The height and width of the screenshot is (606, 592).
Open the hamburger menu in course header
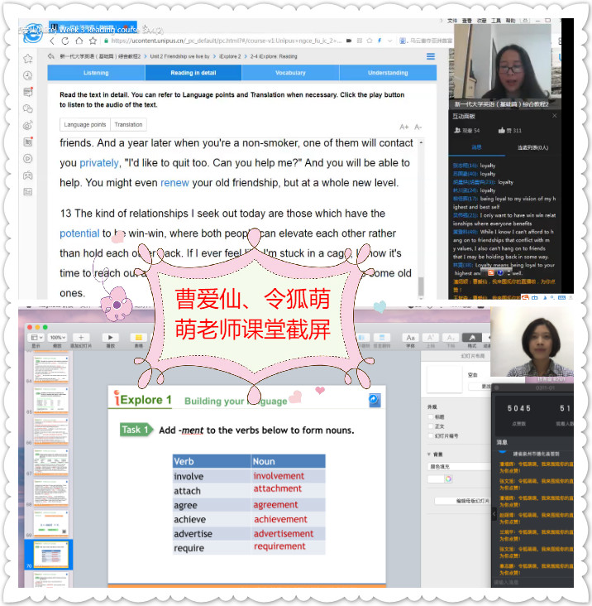[x=430, y=57]
